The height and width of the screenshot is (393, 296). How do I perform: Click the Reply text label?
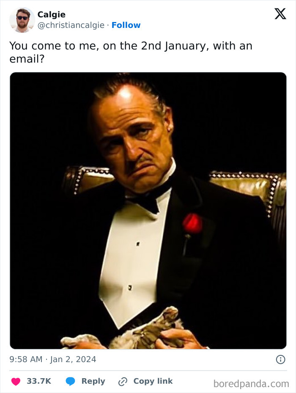[x=93, y=381]
